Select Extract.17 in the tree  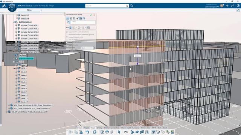point(25,15)
